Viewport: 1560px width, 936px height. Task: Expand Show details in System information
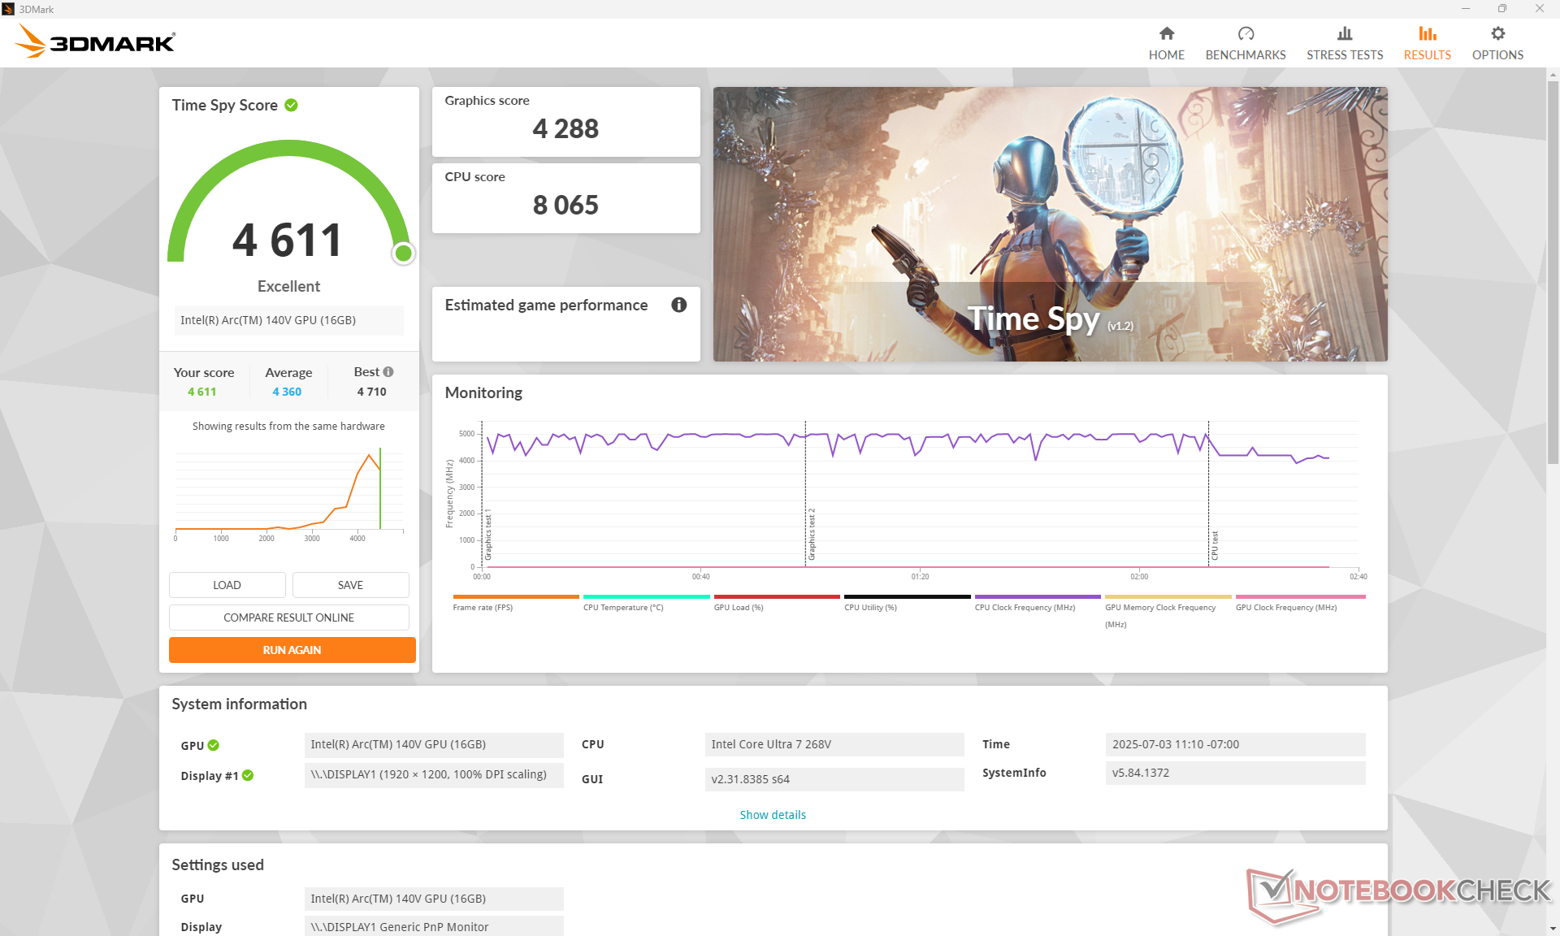point(772,815)
